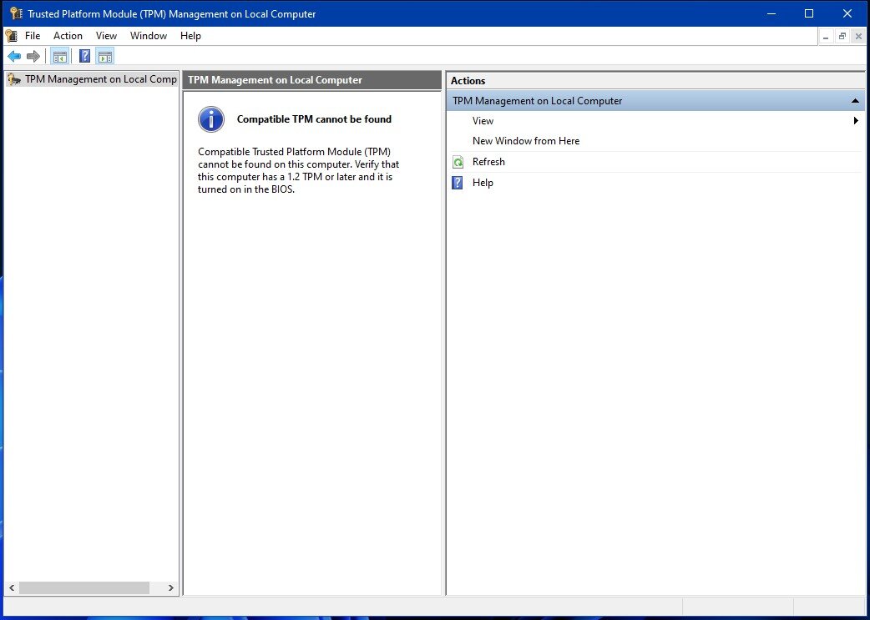This screenshot has height=620, width=870.
Task: Click Refresh in the Actions pane
Action: click(488, 162)
